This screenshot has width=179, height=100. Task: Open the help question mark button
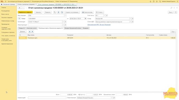tap(176, 12)
